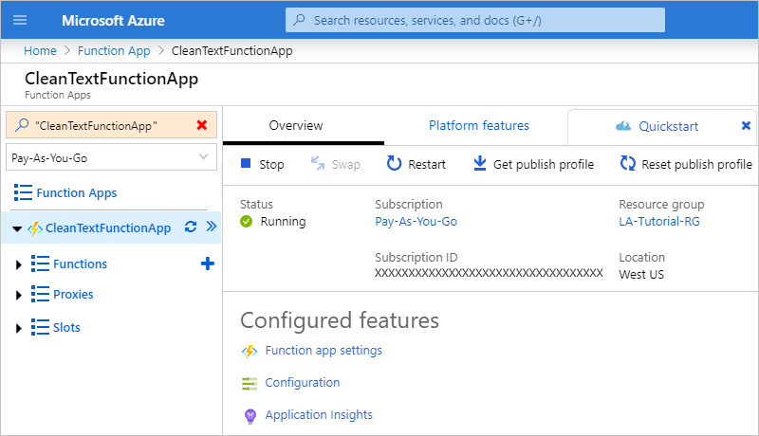The height and width of the screenshot is (436, 759).
Task: Refresh the CleanTextFunctionApp node
Action: (x=190, y=227)
